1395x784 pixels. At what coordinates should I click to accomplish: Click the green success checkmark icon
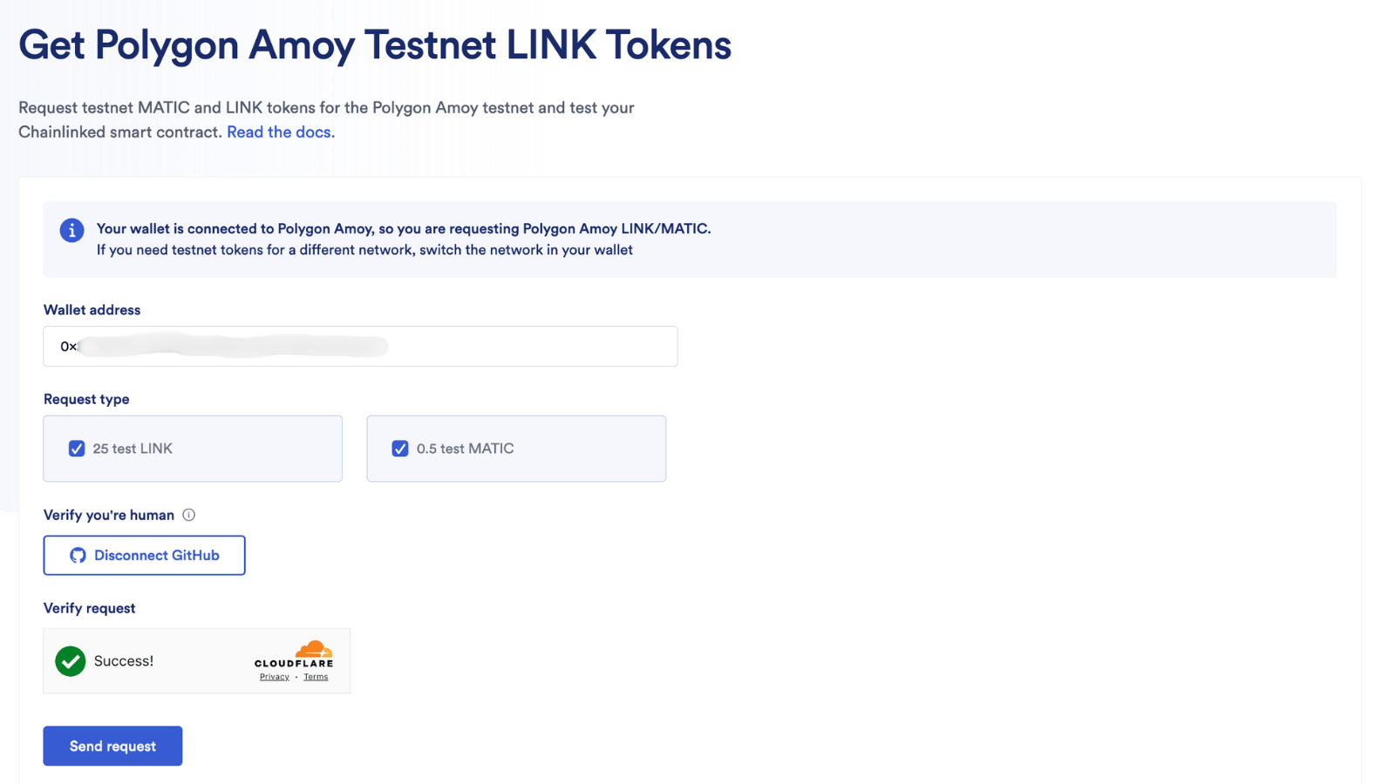(70, 661)
